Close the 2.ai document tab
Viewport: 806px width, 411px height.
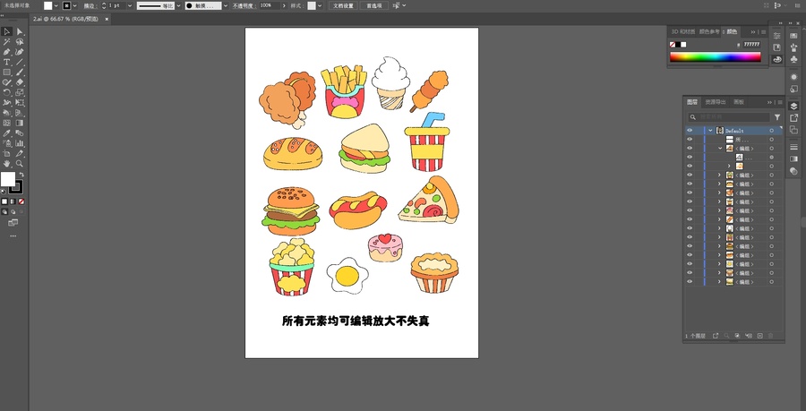pyautogui.click(x=107, y=19)
